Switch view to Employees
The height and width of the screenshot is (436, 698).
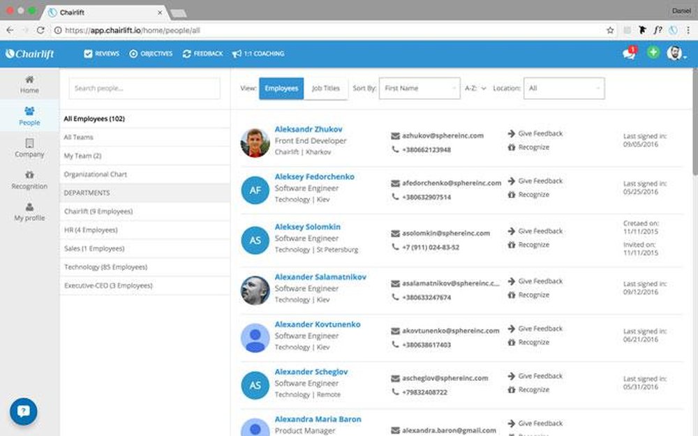pos(281,88)
